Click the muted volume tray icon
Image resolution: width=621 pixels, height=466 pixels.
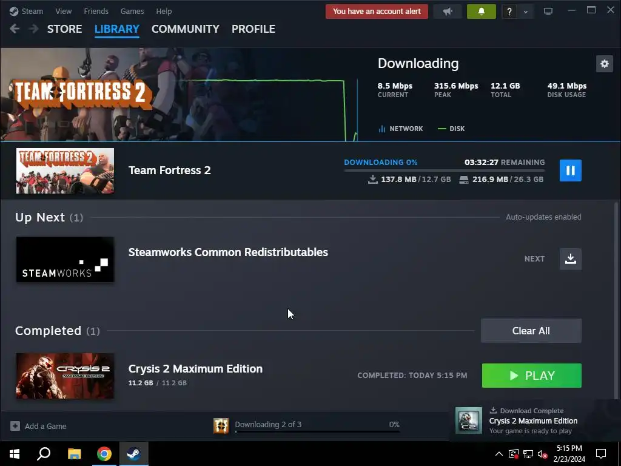[543, 454]
